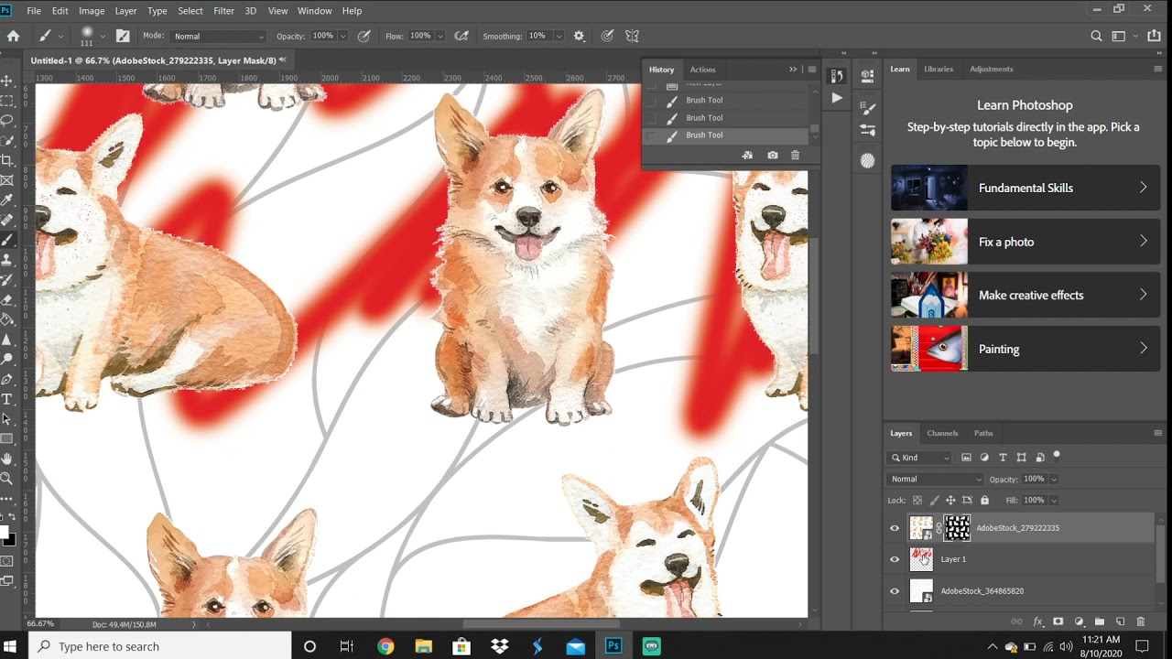Open the Fix a photo tutorial
This screenshot has height=659, width=1172.
coord(1025,242)
